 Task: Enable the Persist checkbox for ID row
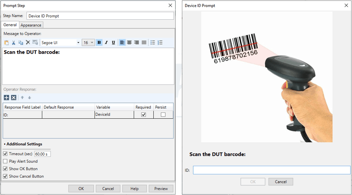click(163, 115)
